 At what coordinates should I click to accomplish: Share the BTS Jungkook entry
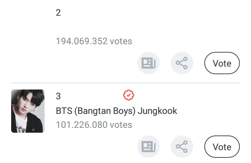coord(182,147)
